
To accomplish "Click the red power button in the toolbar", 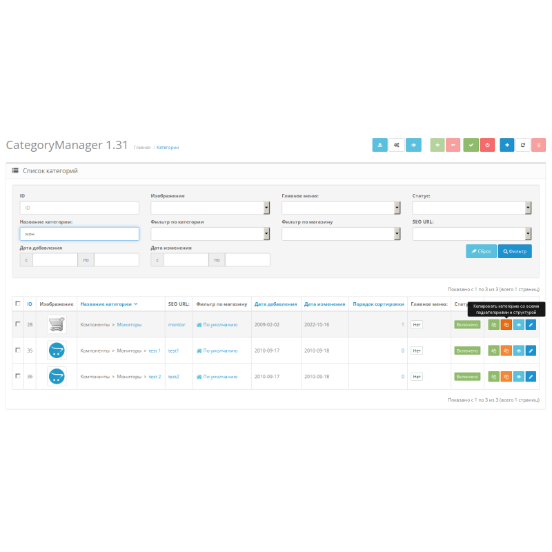I will (x=487, y=145).
